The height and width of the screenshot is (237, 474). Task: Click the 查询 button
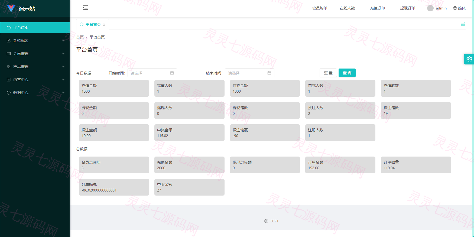[x=347, y=73]
